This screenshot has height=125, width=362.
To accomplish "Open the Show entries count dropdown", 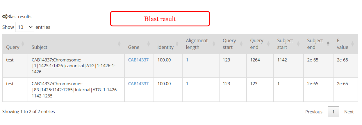I will tap(25, 27).
